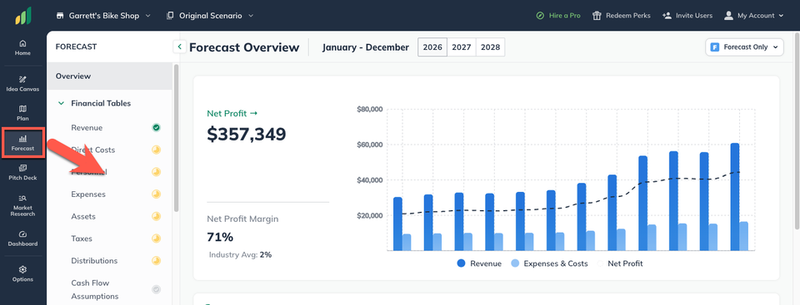Open the Forecast Only dropdown
This screenshot has height=305, width=800.
744,47
